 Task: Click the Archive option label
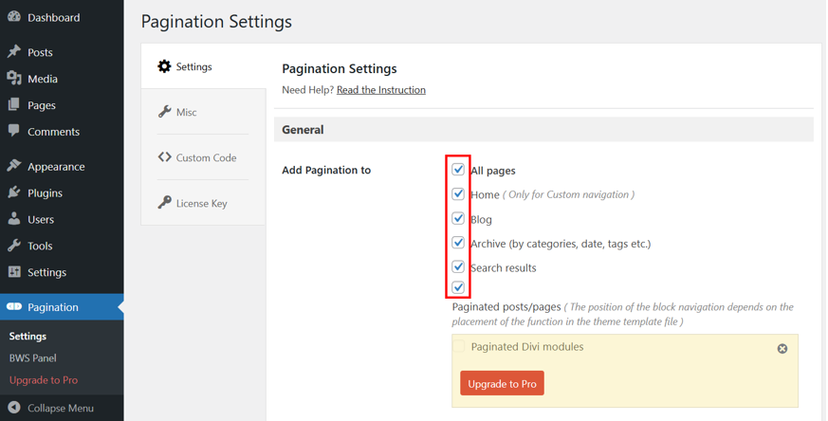[x=561, y=244]
